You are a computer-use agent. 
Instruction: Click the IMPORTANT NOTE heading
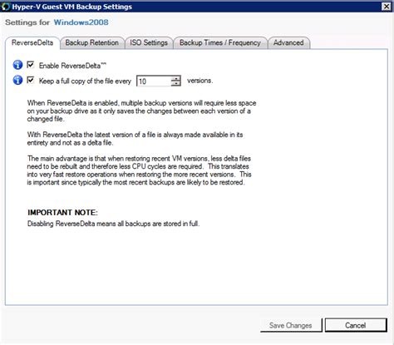[x=62, y=213]
